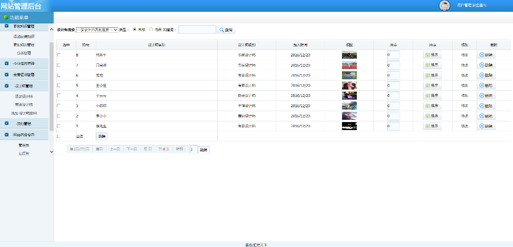This screenshot has width=513, height=247.
Task: Collapse the 设计师管理 menu section
Action: click(24, 86)
